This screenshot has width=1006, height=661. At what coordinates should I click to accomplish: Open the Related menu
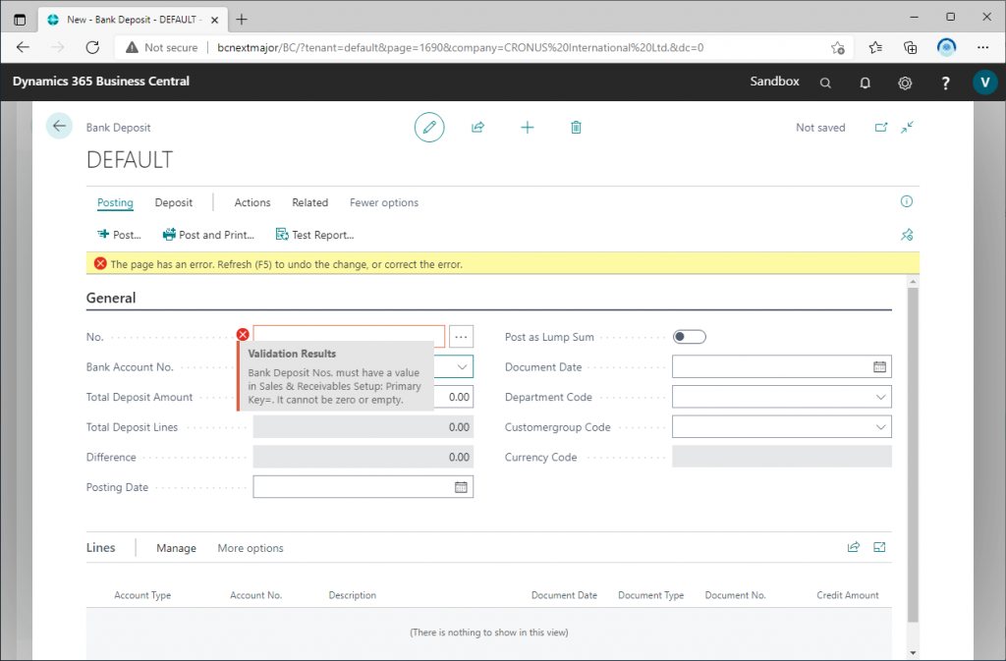(309, 202)
